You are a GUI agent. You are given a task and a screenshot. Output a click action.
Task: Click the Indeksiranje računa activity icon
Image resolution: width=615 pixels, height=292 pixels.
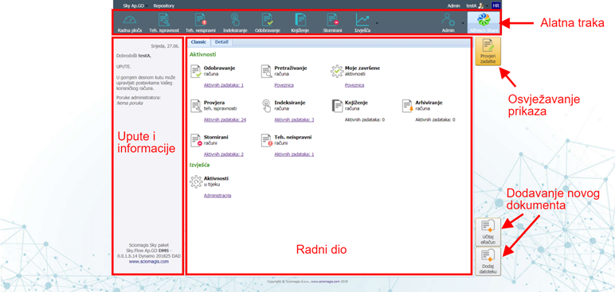pyautogui.click(x=266, y=106)
